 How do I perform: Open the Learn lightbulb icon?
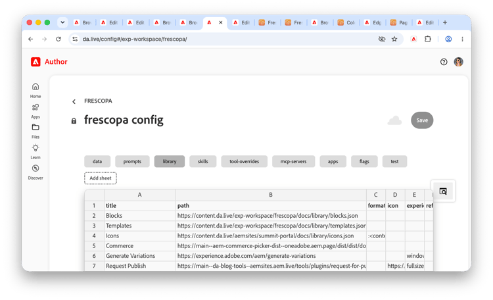click(x=35, y=148)
